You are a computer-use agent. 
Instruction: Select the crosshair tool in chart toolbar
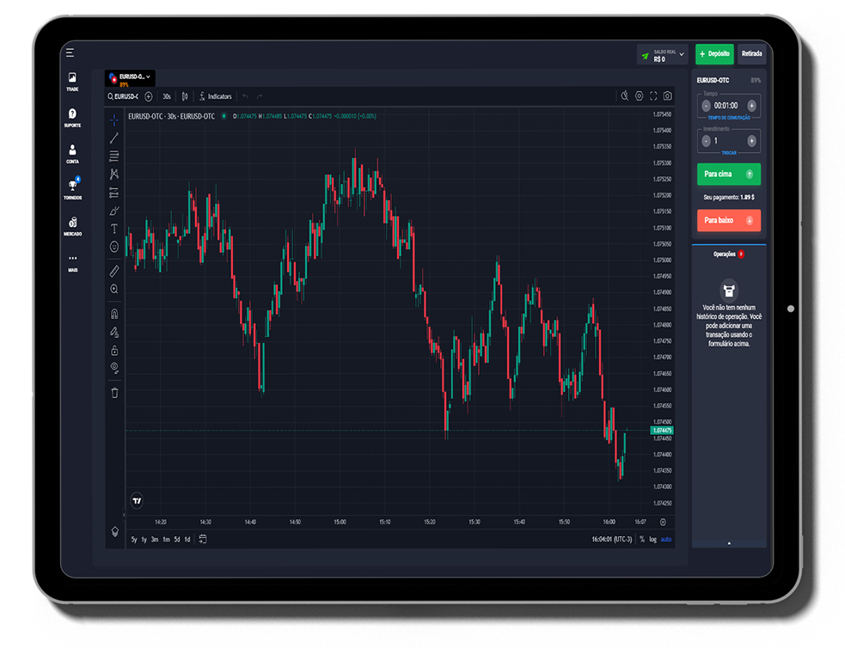[x=114, y=120]
